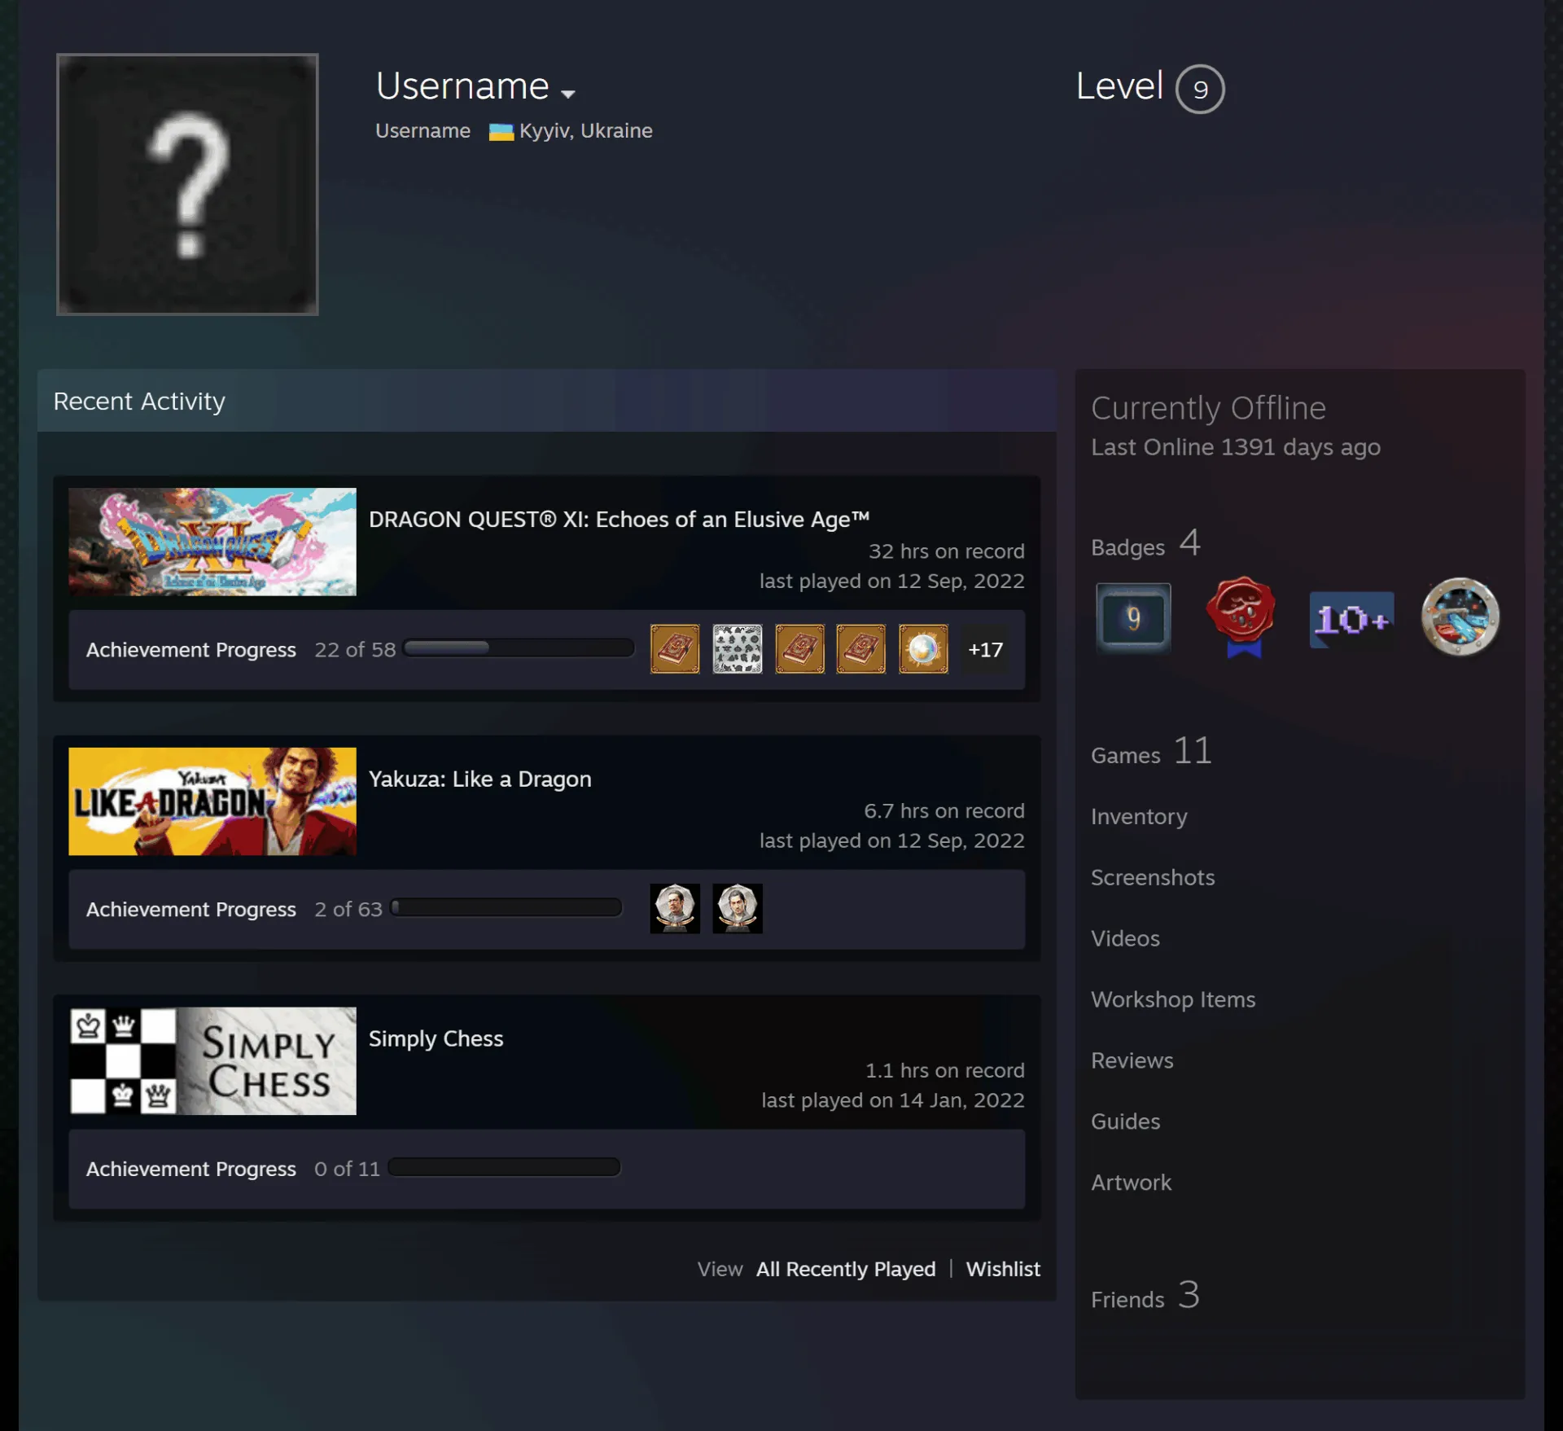The width and height of the screenshot is (1563, 1431).
Task: View All Recently Played games
Action: tap(846, 1269)
